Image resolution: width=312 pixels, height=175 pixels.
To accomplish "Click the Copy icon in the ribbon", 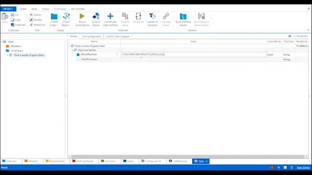I will (x=13, y=20).
